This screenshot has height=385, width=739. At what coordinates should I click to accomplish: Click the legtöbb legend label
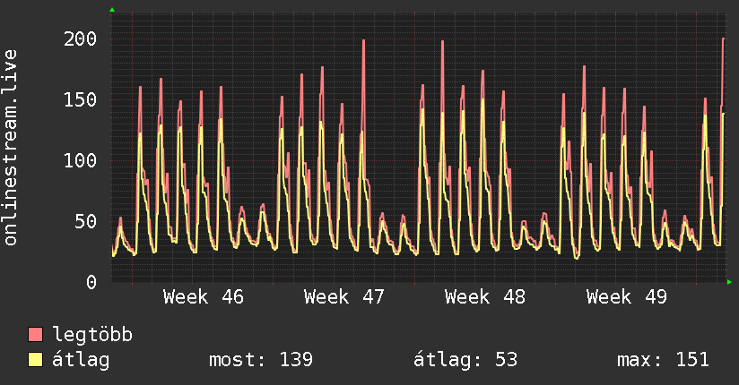tap(92, 334)
